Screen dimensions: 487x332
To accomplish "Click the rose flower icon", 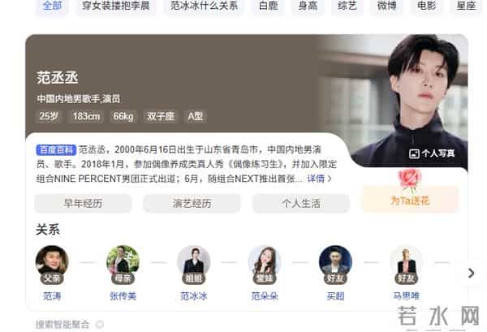I will click(x=410, y=180).
